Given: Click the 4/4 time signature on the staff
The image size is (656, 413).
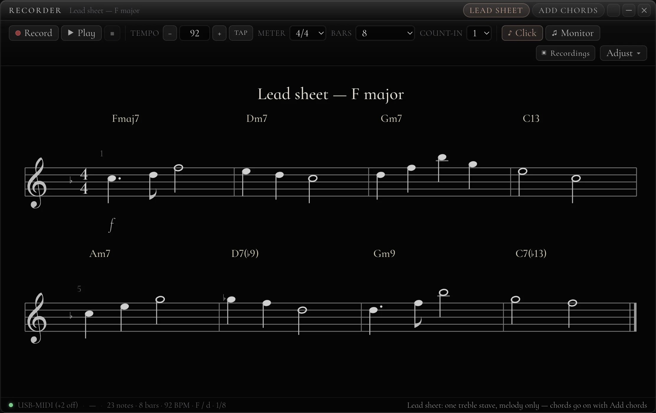Looking at the screenshot, I should pos(84,181).
